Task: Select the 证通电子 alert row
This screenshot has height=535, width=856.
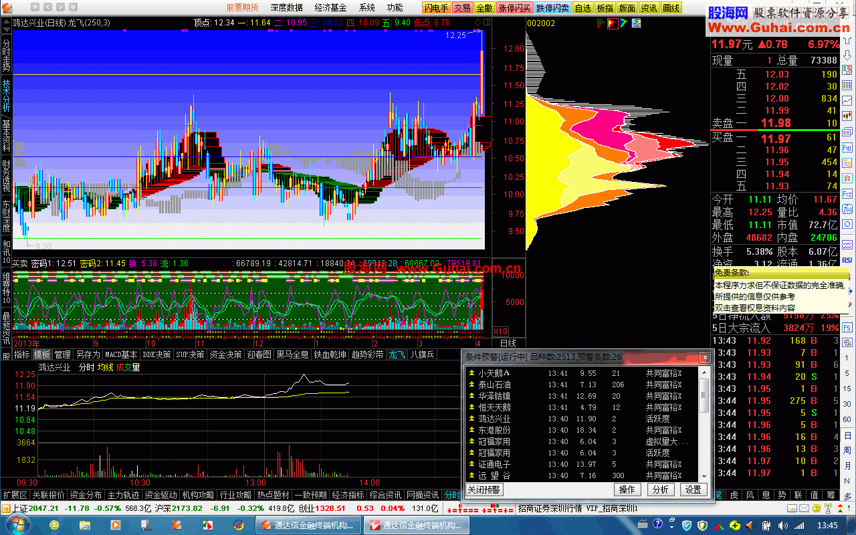Action: point(582,464)
